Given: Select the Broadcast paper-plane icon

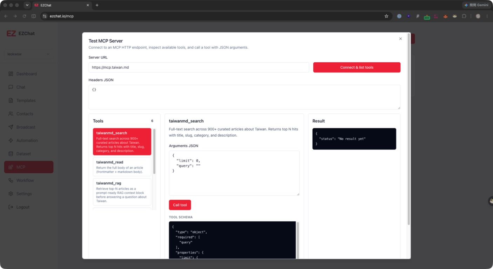Looking at the screenshot, I should tap(11, 127).
